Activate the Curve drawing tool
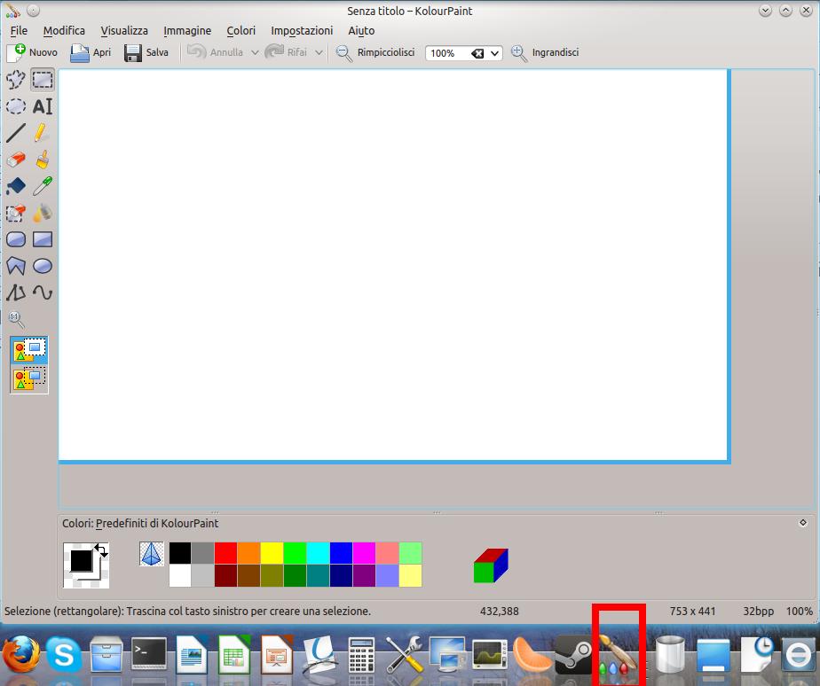This screenshot has height=686, width=820. pyautogui.click(x=41, y=292)
